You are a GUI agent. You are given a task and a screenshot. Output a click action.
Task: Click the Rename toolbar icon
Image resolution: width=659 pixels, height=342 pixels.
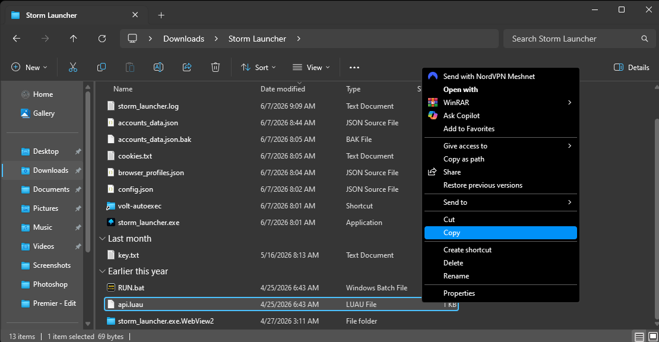coord(159,67)
